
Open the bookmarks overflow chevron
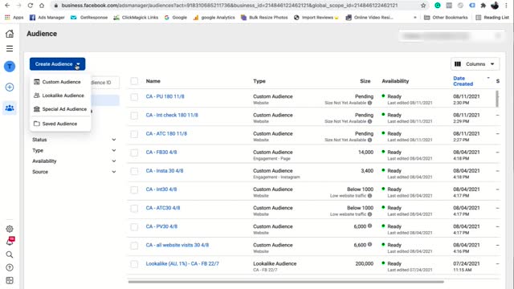click(415, 18)
